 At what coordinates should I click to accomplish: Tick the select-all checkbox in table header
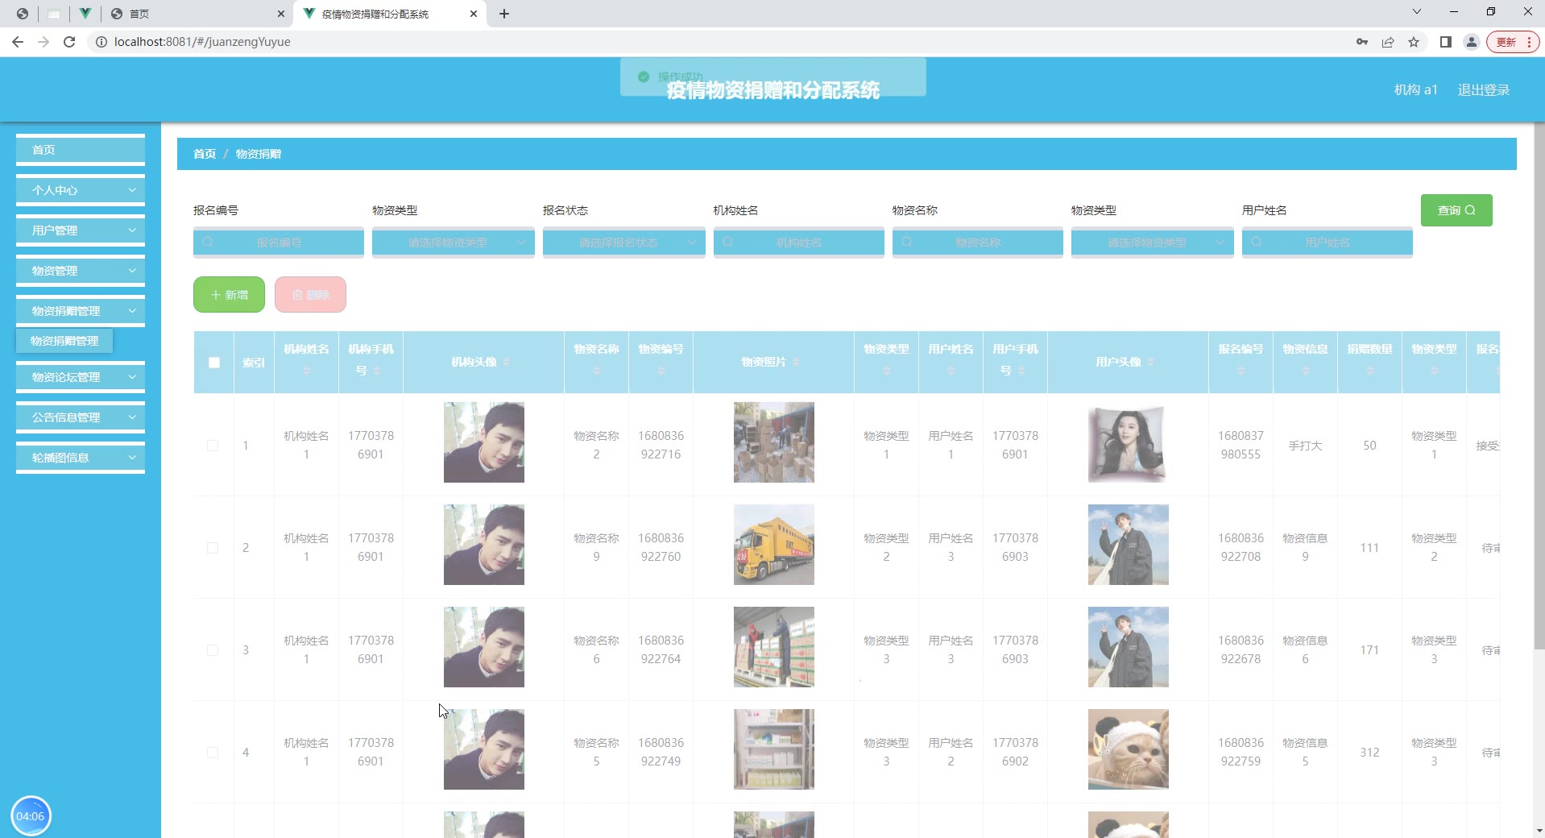click(213, 363)
